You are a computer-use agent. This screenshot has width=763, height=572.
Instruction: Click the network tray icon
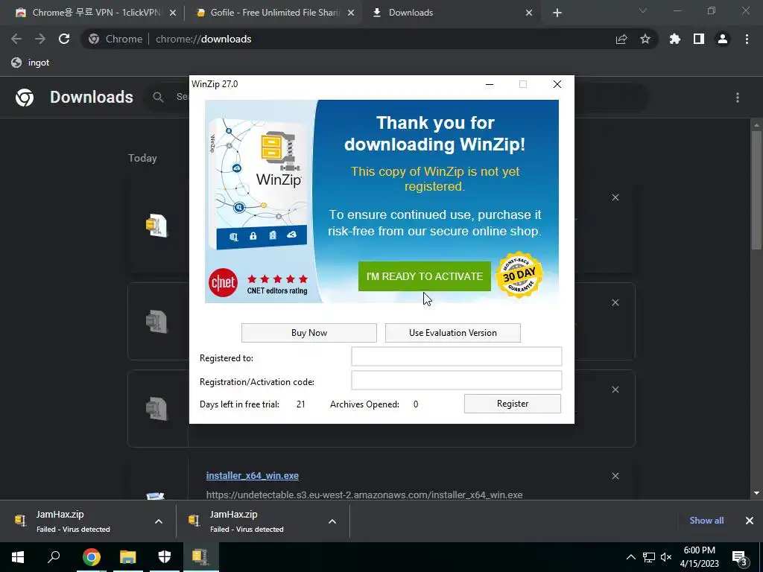[x=649, y=557]
